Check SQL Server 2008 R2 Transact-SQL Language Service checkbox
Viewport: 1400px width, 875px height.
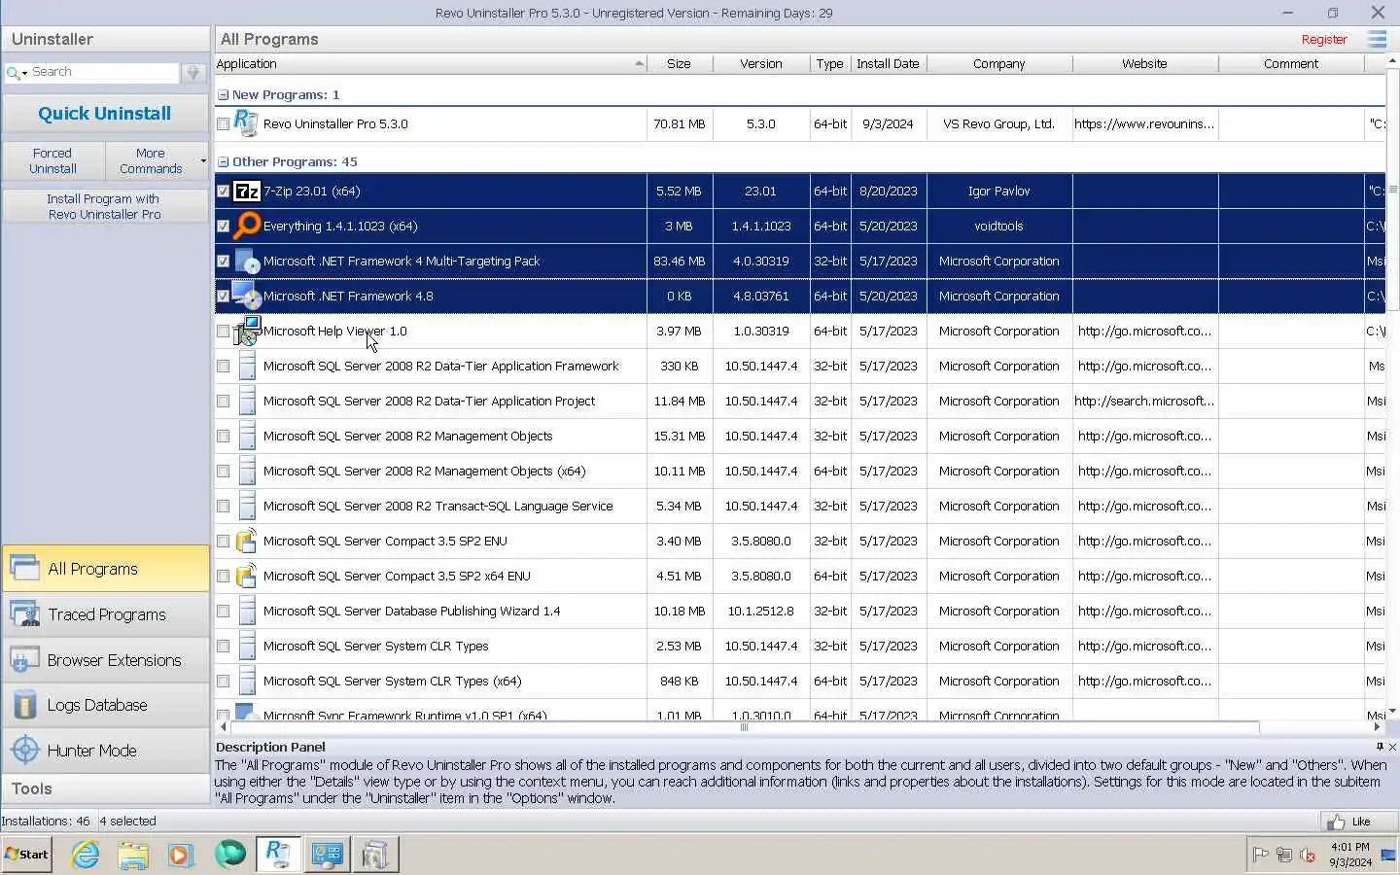pyautogui.click(x=224, y=507)
